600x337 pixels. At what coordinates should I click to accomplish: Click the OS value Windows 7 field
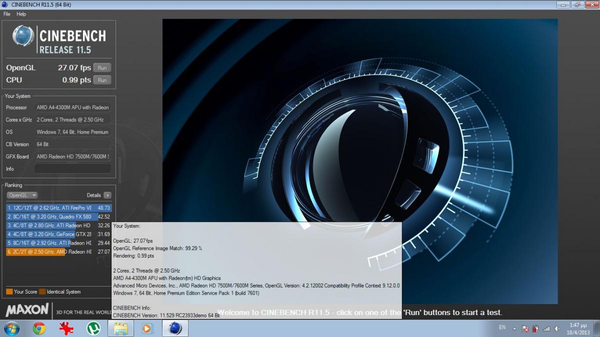72,132
